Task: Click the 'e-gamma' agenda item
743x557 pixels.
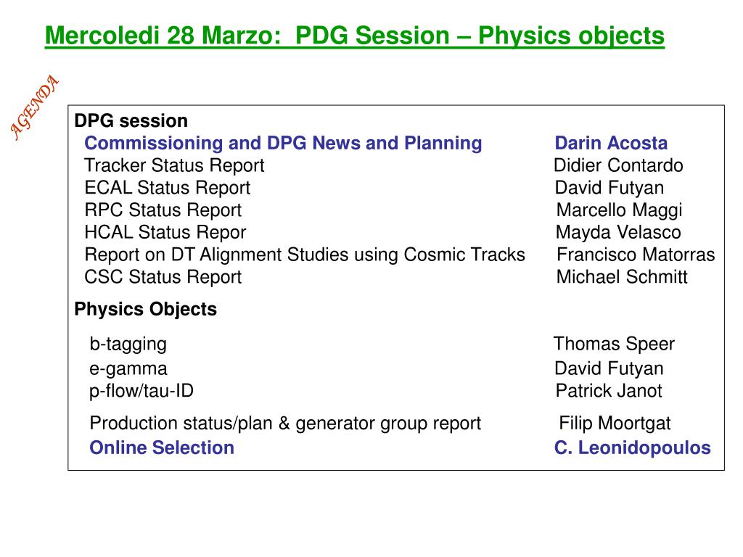Action: point(128,368)
